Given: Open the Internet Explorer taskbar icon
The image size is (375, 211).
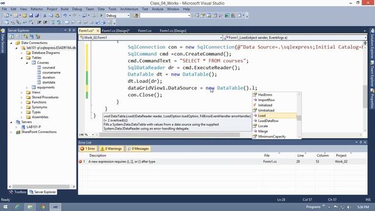Looking at the screenshot, I should (x=18, y=207).
